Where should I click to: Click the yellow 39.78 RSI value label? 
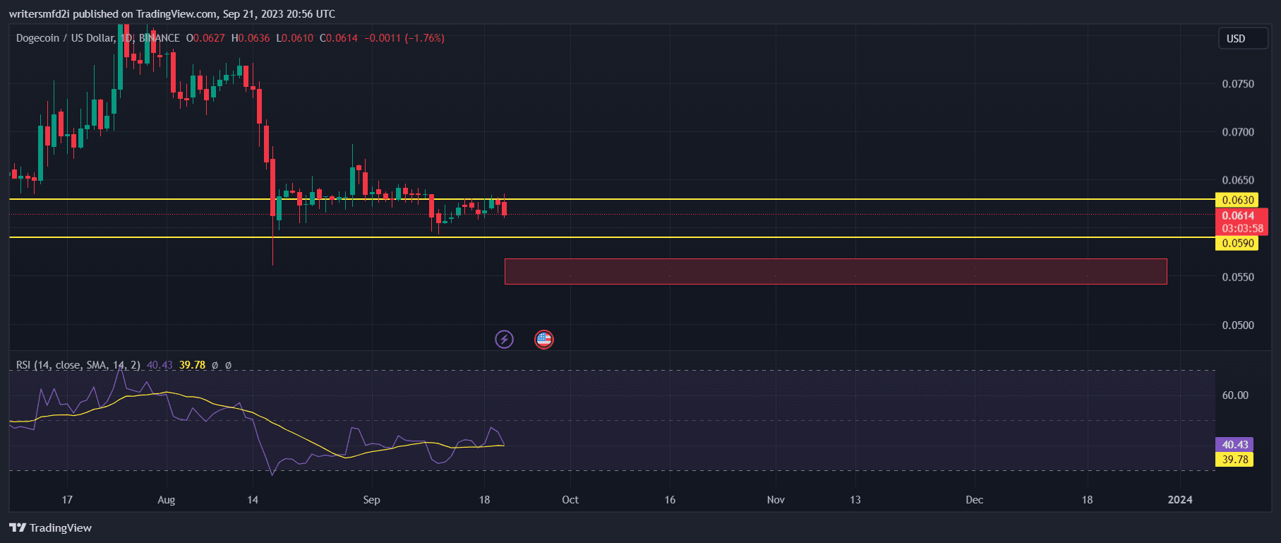(x=1234, y=459)
